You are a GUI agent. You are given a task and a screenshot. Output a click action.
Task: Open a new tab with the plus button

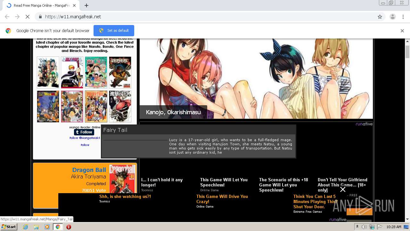(x=86, y=5)
